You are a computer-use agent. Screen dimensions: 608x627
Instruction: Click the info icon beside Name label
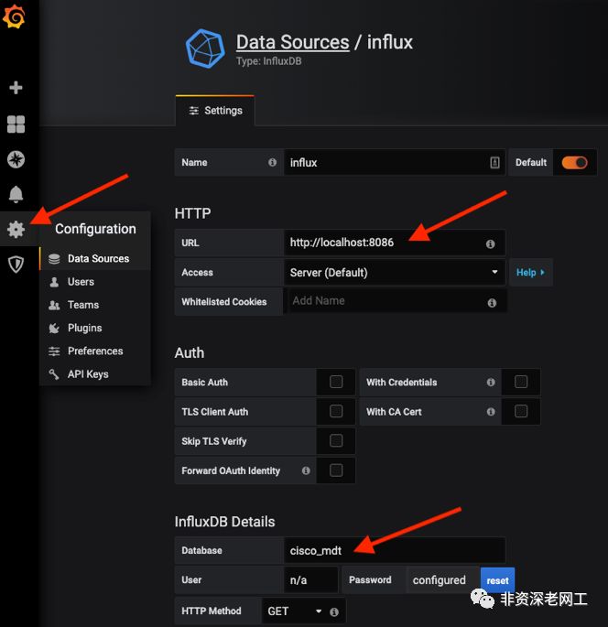click(x=272, y=162)
